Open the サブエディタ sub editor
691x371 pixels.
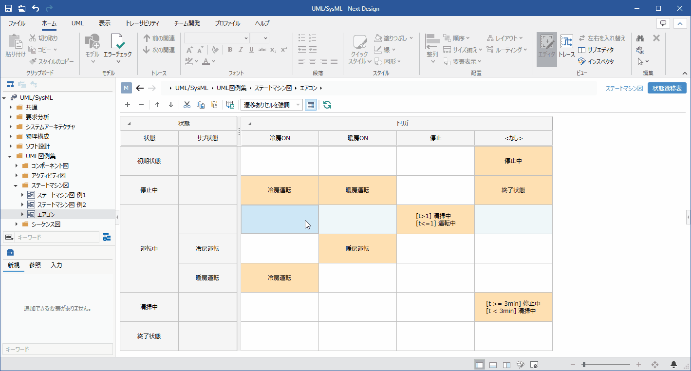coord(596,50)
